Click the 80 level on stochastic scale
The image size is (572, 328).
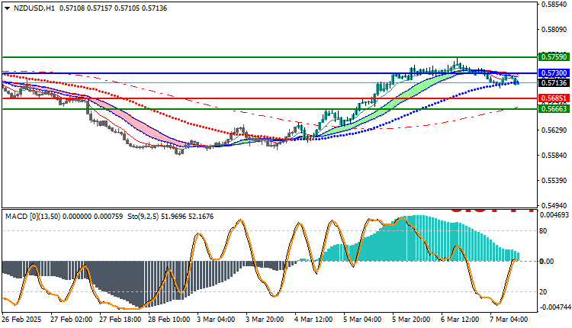coord(543,230)
